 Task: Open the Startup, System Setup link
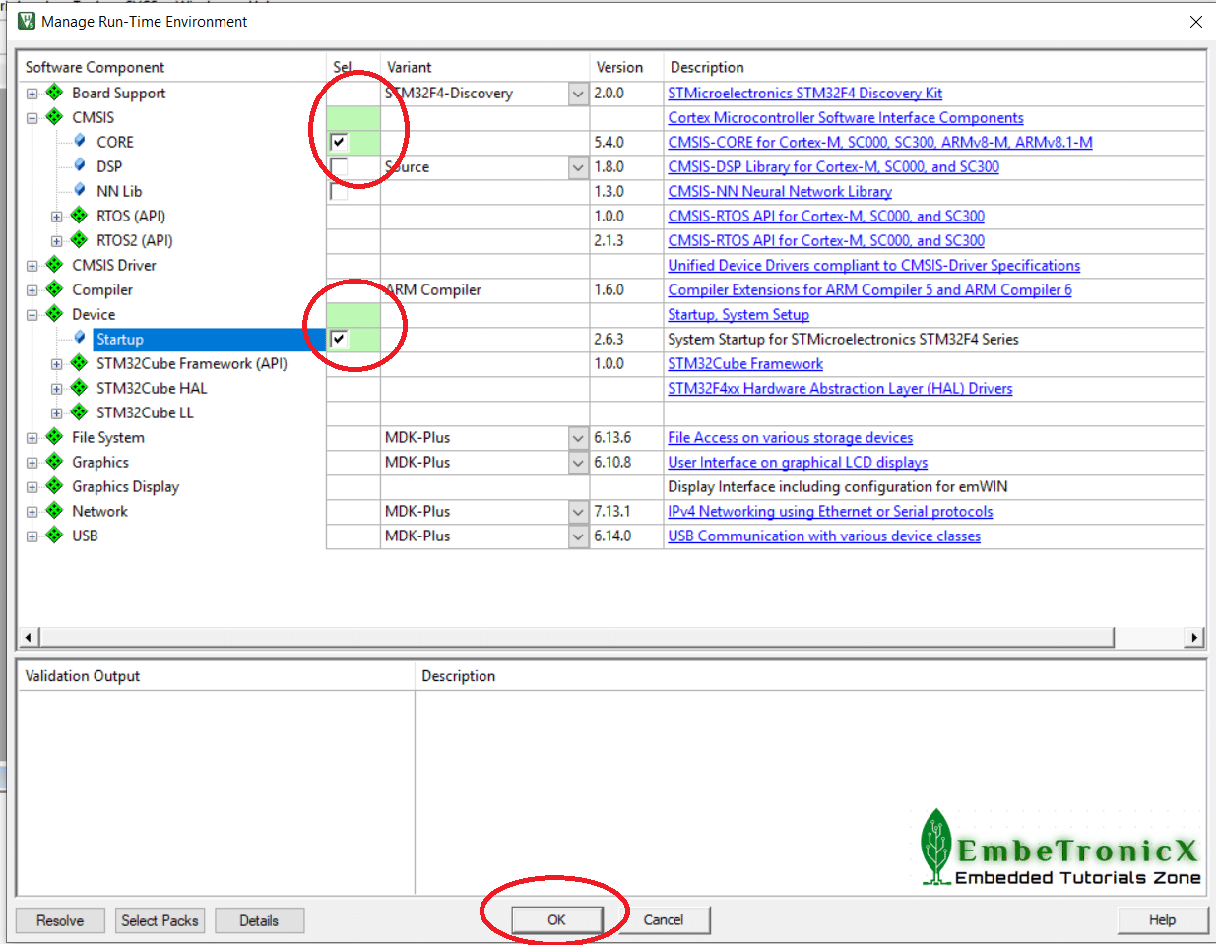coord(738,314)
